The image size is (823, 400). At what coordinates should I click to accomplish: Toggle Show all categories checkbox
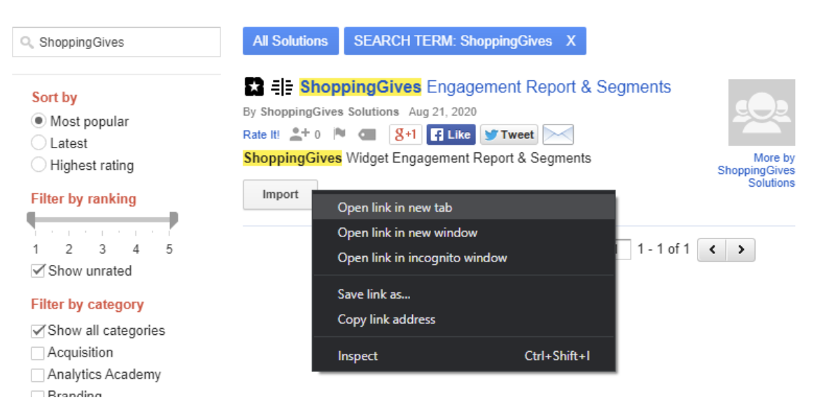[38, 331]
